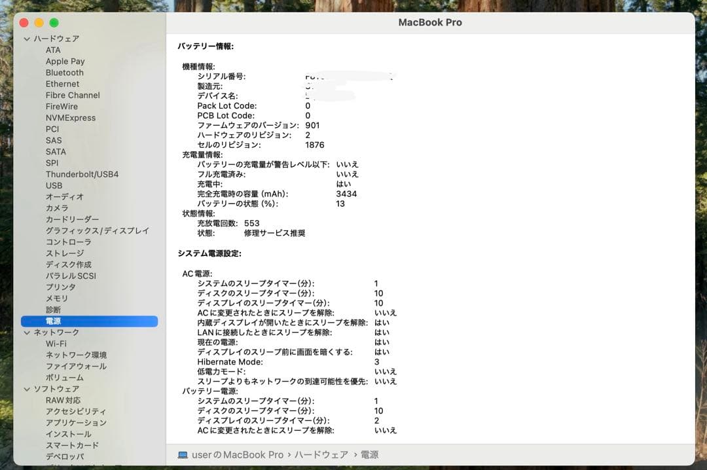
Task: Collapse the ネットワーク category
Action: tap(27, 332)
